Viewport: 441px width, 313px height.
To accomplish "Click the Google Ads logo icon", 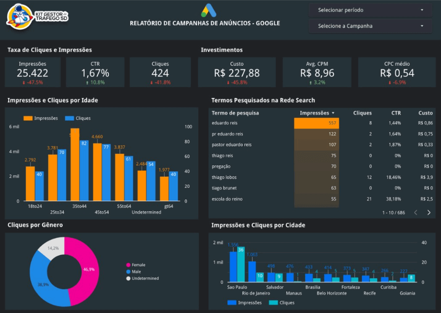I will point(208,11).
